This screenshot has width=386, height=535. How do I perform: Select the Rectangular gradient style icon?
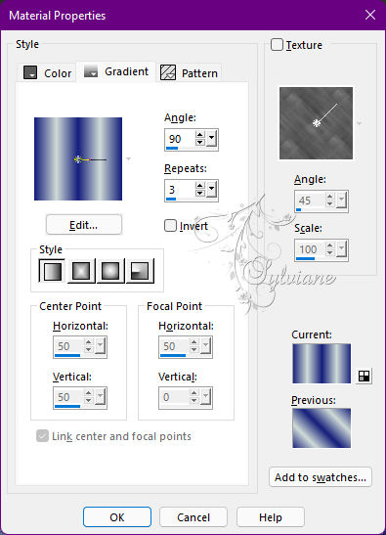[81, 271]
